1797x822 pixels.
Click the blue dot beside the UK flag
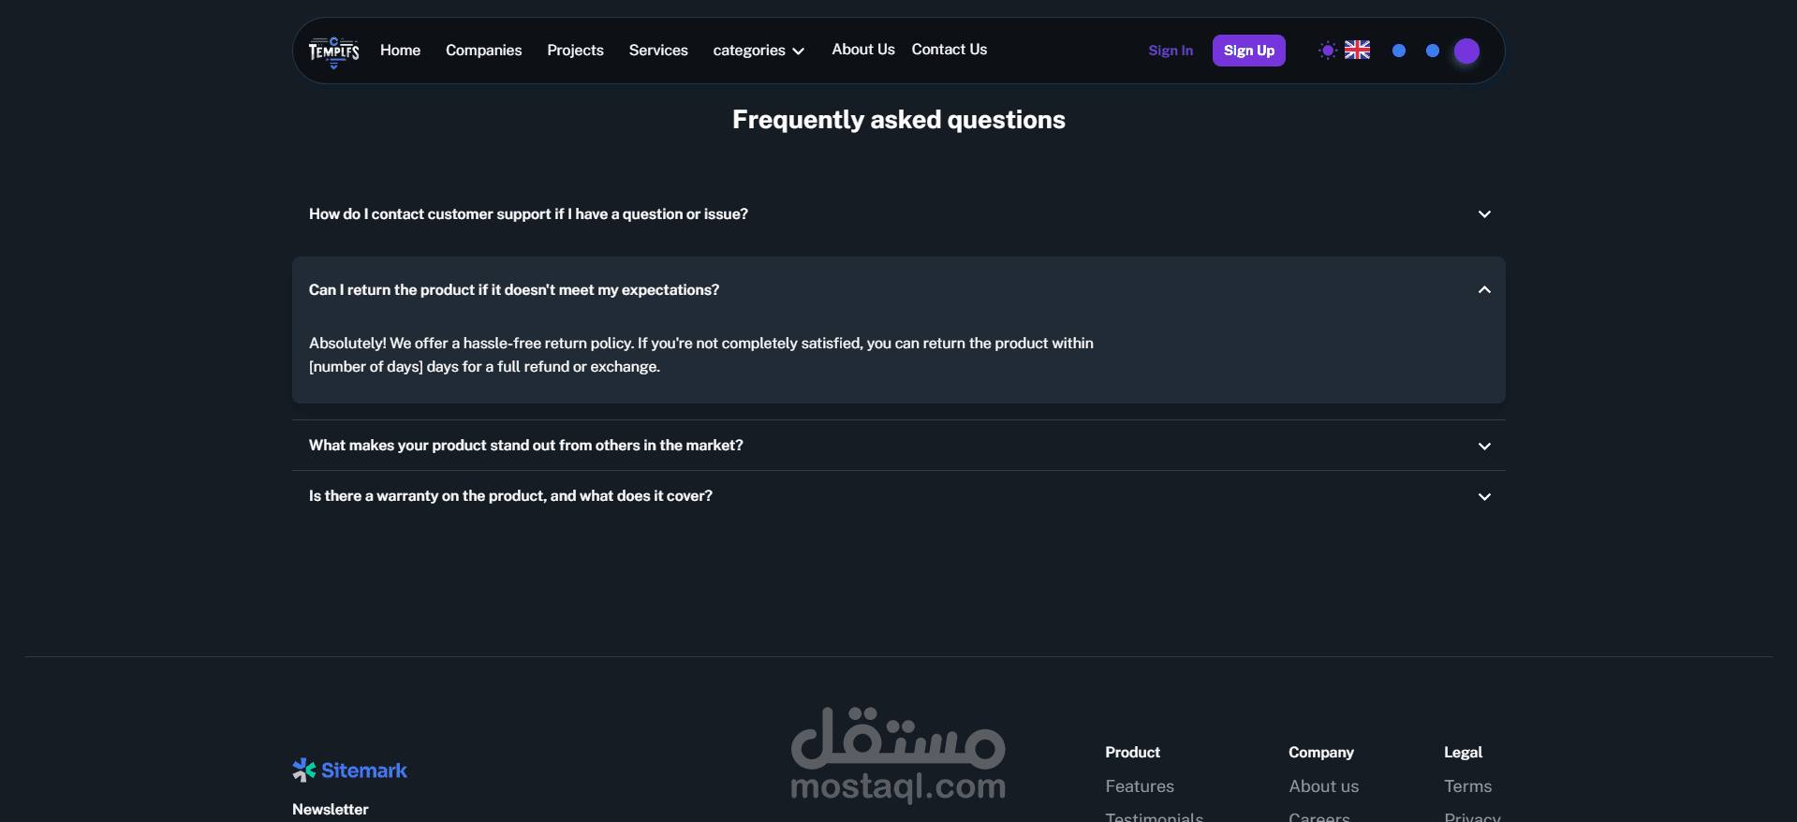1398,51
